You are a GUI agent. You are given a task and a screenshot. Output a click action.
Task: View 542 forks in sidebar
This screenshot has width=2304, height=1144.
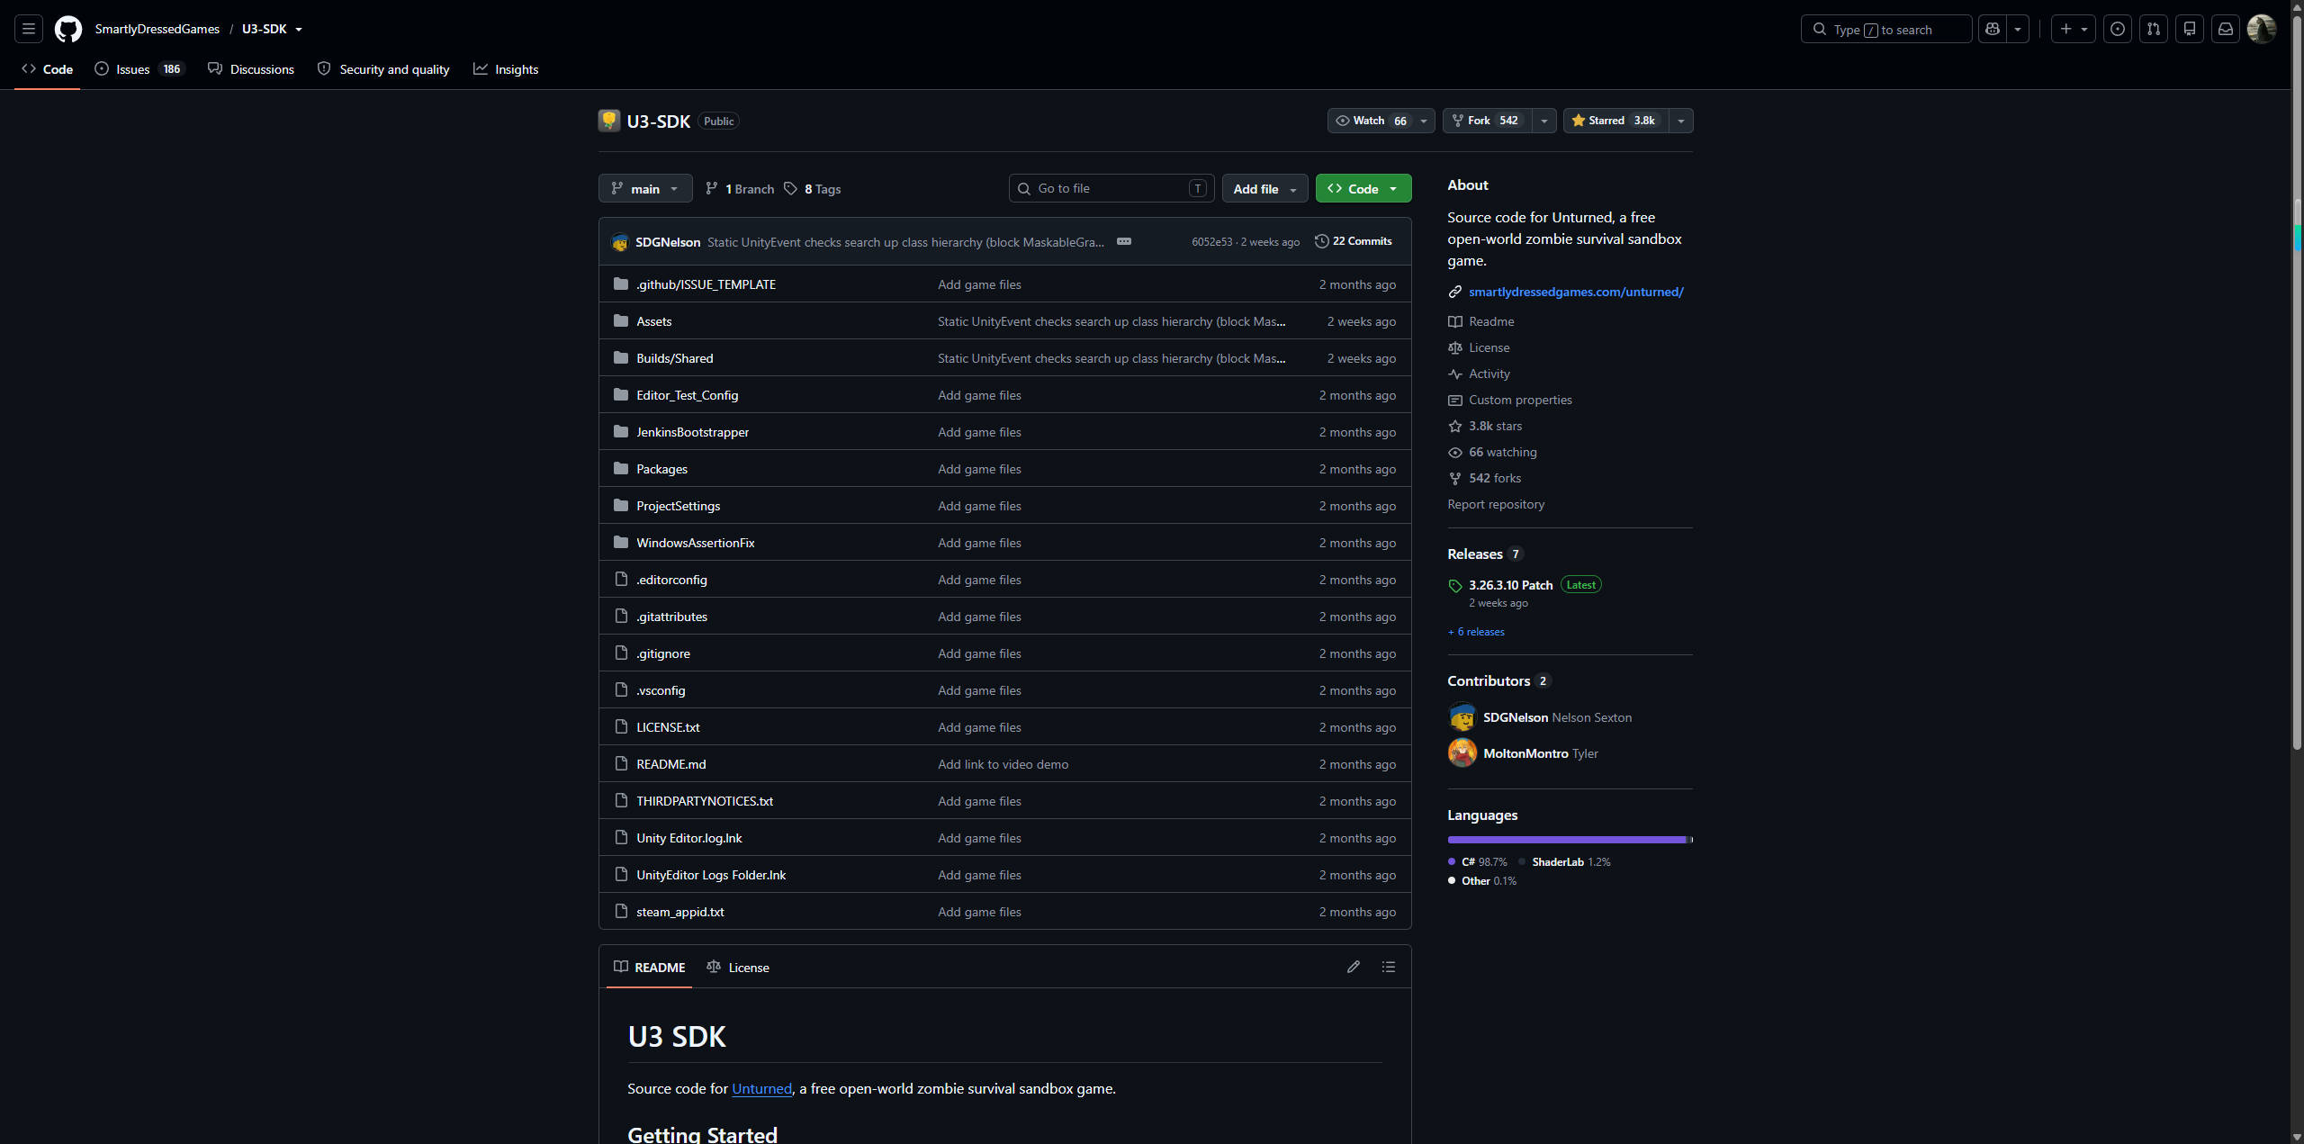1485,478
